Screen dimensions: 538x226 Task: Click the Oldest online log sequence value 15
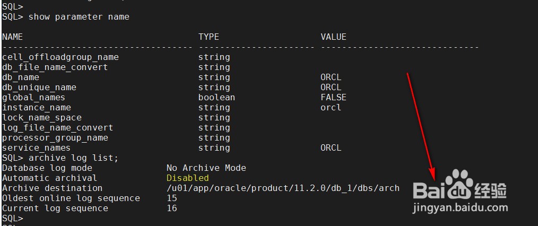coord(172,198)
